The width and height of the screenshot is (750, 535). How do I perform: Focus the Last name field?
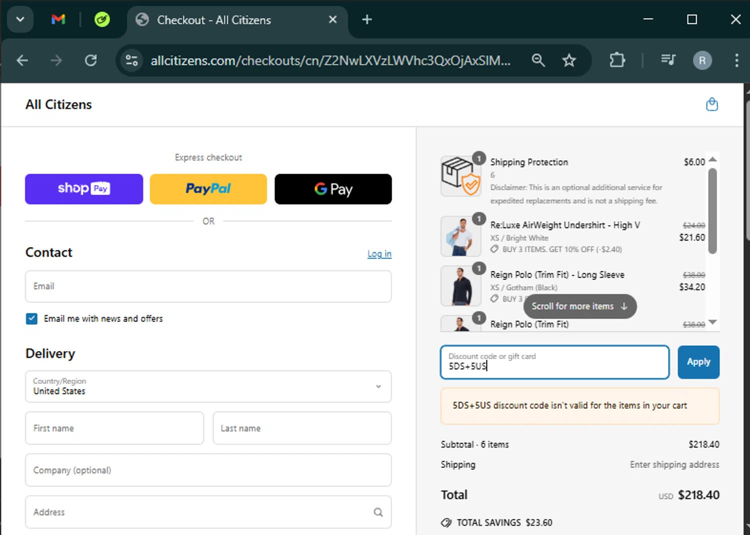point(302,428)
